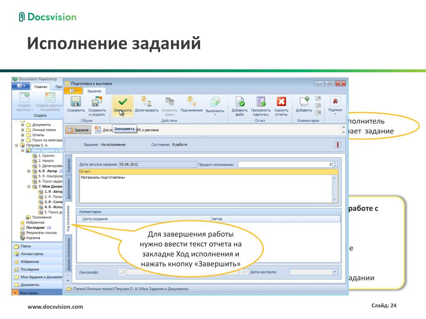426x319 pixels.
Task: Select the 2. Начато folder
Action: (x=43, y=161)
